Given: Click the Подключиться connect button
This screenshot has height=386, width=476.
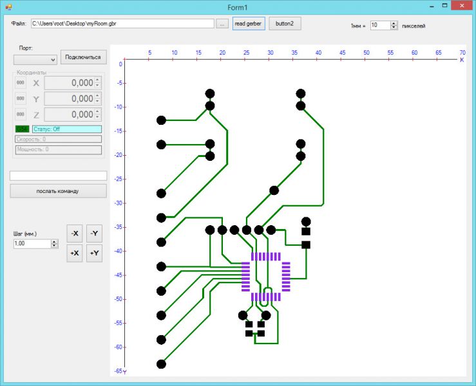Looking at the screenshot, I should tap(84, 57).
